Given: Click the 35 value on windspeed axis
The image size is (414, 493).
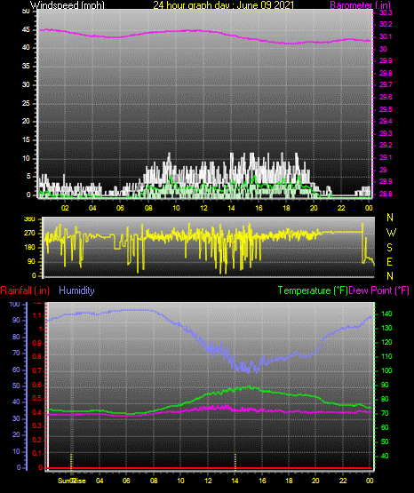Looking at the screenshot, I should 26,66.
